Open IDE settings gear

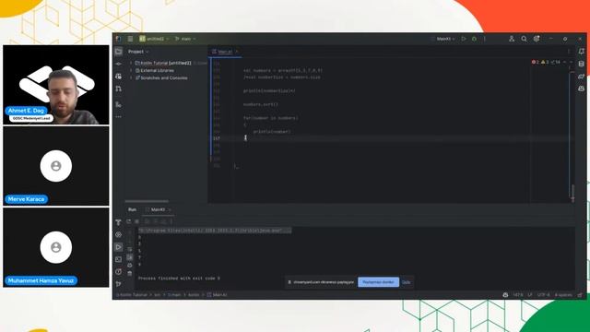tap(537, 39)
